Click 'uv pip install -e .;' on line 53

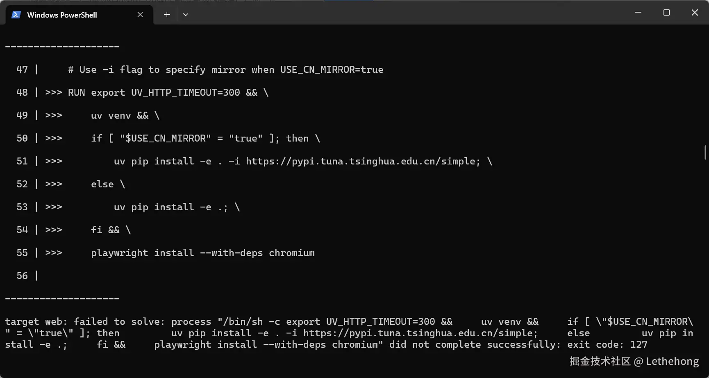click(x=171, y=207)
